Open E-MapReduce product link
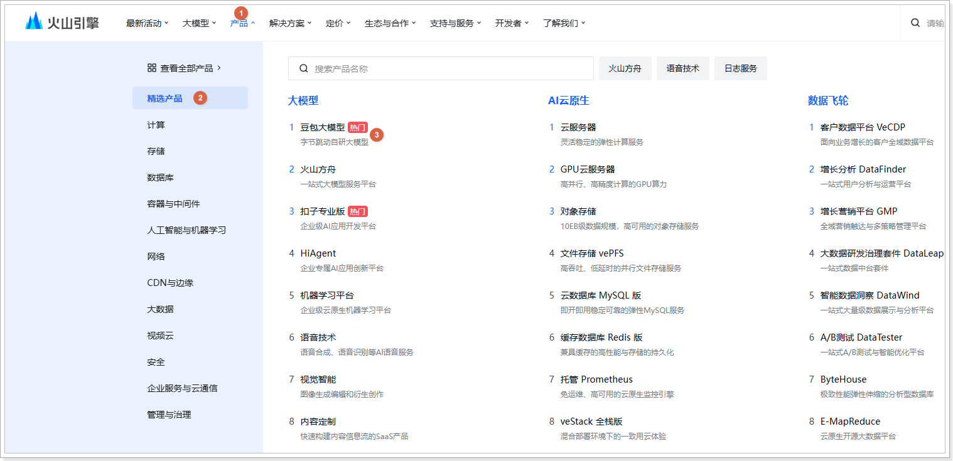 851,421
